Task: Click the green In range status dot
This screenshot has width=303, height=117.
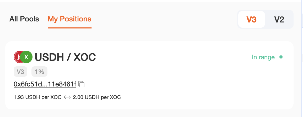Action: pyautogui.click(x=281, y=57)
